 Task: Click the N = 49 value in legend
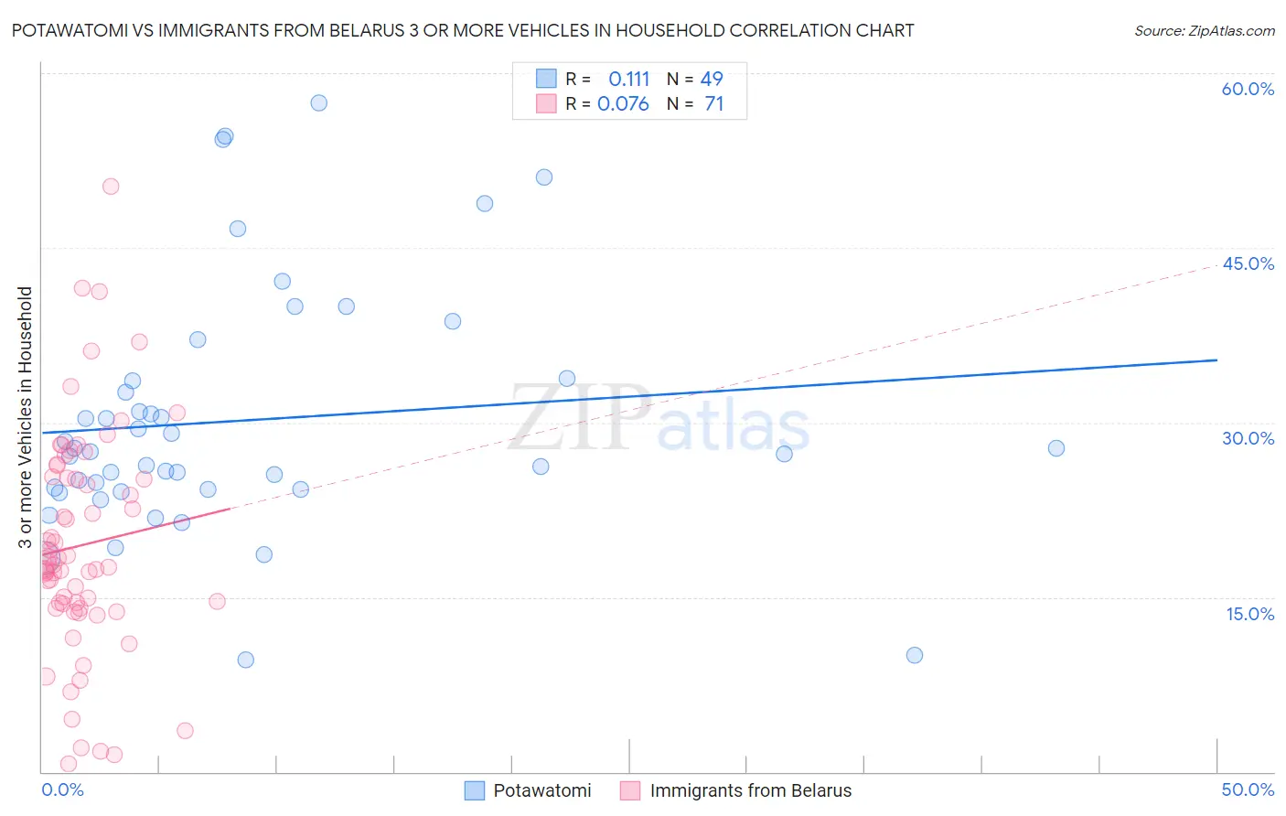click(x=695, y=79)
